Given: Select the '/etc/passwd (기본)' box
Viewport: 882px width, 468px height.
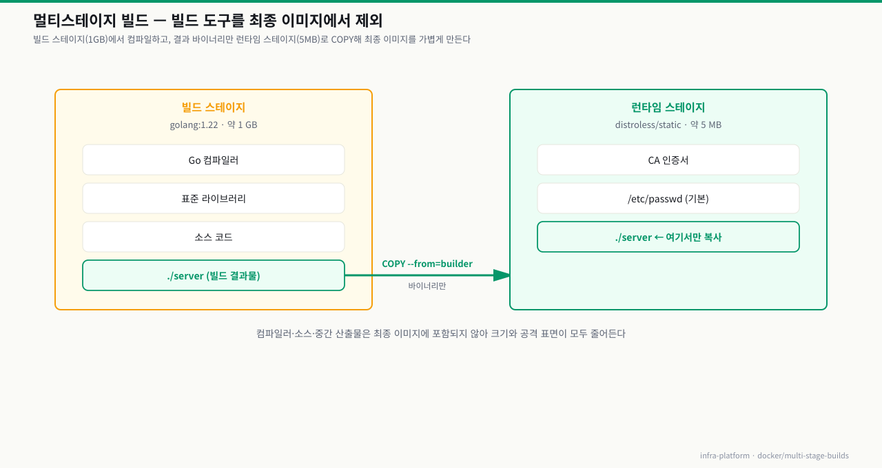Looking at the screenshot, I should coord(668,198).
